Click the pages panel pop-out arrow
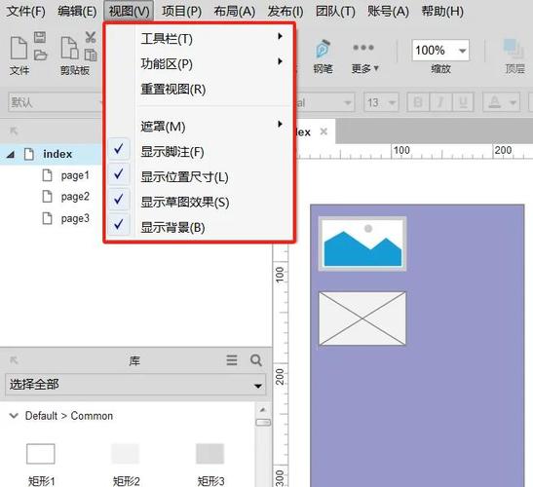Viewport: 533px width, 487px height. (x=14, y=131)
